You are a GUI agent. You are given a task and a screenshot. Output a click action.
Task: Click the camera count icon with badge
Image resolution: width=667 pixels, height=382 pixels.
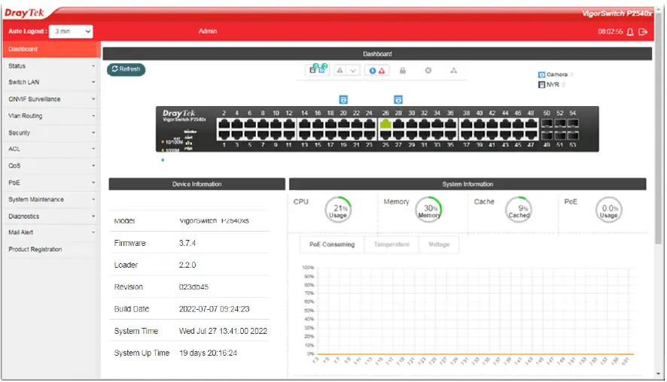[x=322, y=70]
